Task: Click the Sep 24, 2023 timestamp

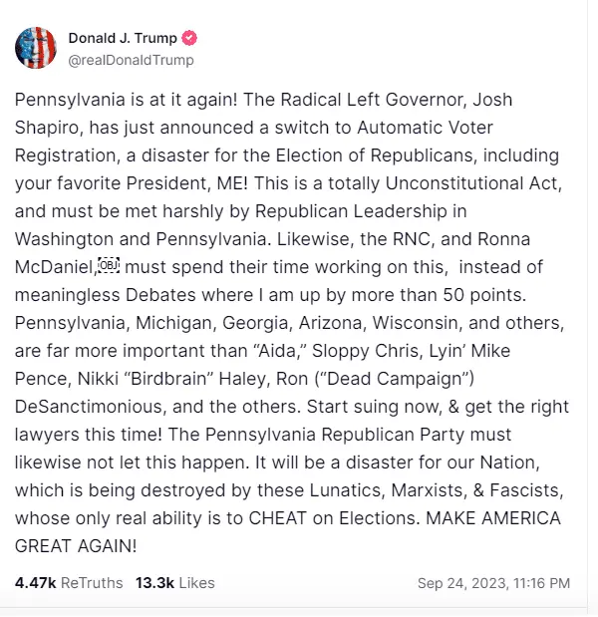Action: click(x=493, y=582)
